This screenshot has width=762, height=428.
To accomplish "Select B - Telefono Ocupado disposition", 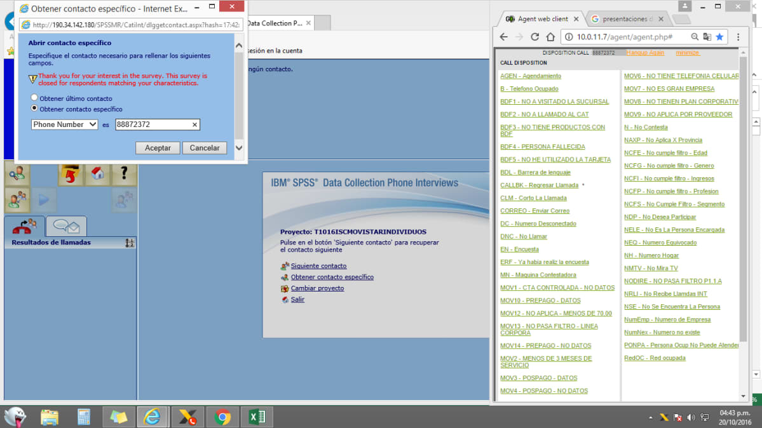I will (x=529, y=89).
